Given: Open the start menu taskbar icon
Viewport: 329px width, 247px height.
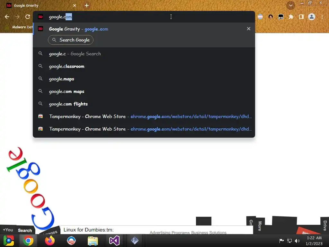Looking at the screenshot, I should click(x=9, y=241).
